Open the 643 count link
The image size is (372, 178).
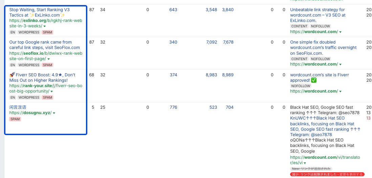[x=173, y=10]
